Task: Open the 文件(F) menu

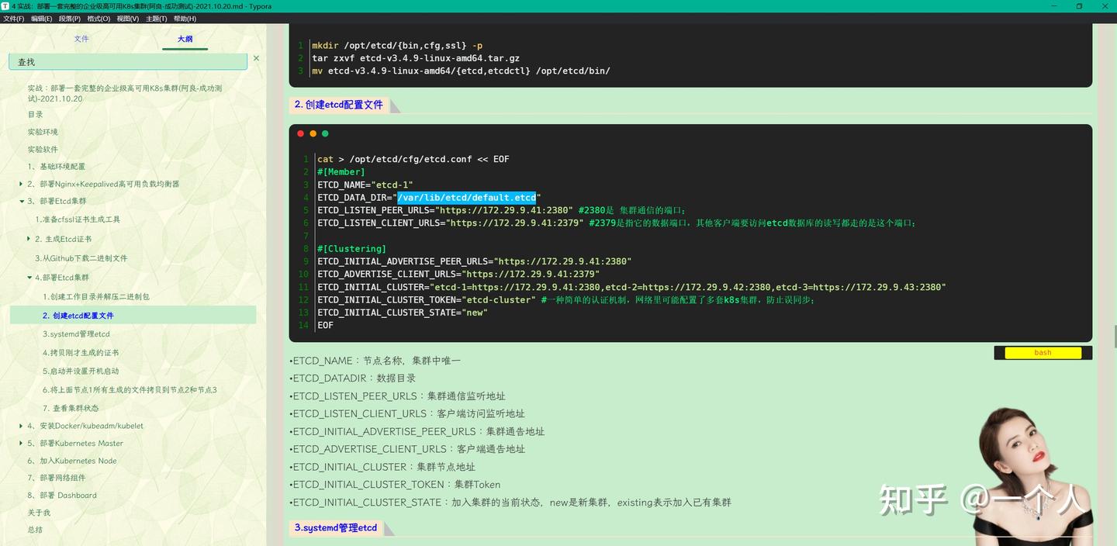Action: pos(12,18)
